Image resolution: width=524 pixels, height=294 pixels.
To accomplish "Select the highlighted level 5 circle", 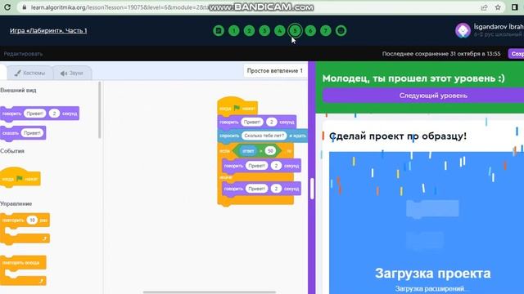I will click(x=295, y=31).
